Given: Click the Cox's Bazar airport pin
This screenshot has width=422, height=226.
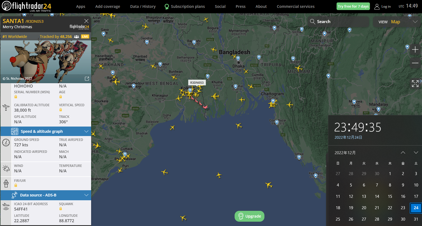Looking at the screenshot, I should (277, 122).
